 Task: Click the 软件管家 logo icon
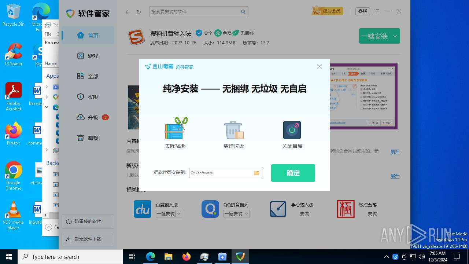[70, 13]
